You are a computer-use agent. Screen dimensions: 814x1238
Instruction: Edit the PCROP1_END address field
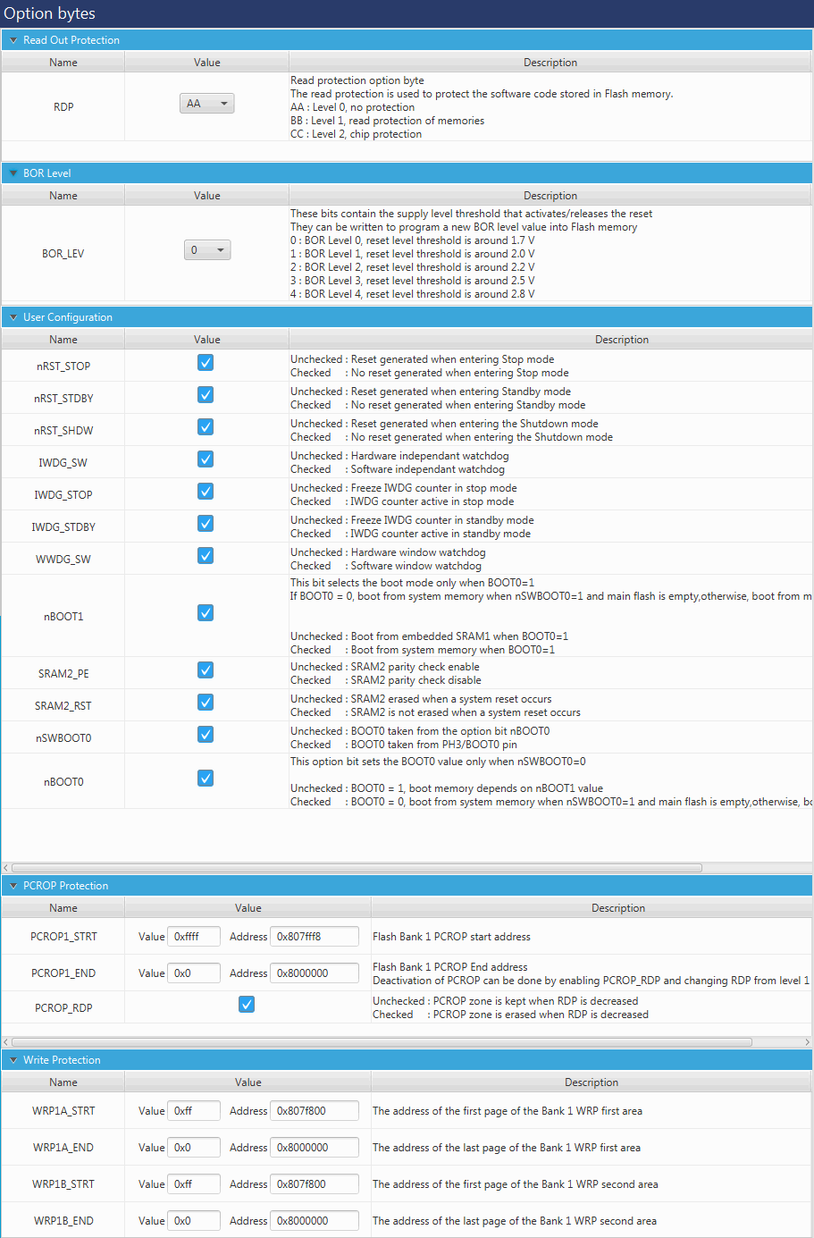[315, 973]
